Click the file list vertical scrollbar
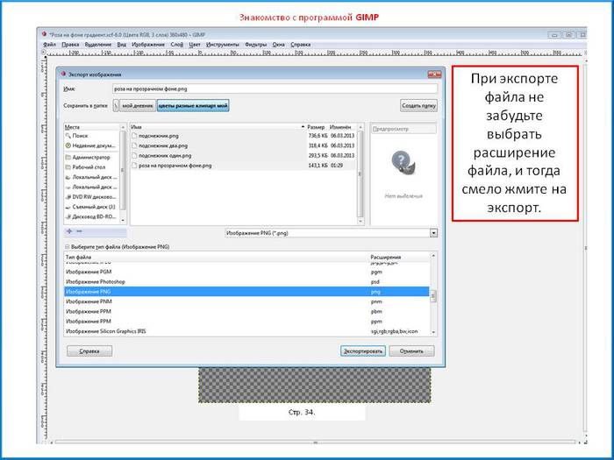 click(361, 174)
